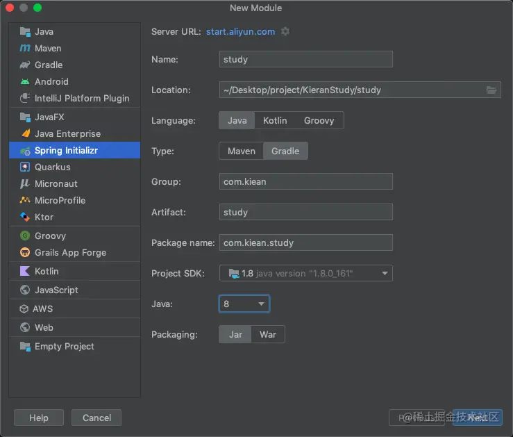Viewport: 513px width, 437px height.
Task: Select Groovy as the language
Action: (x=319, y=120)
